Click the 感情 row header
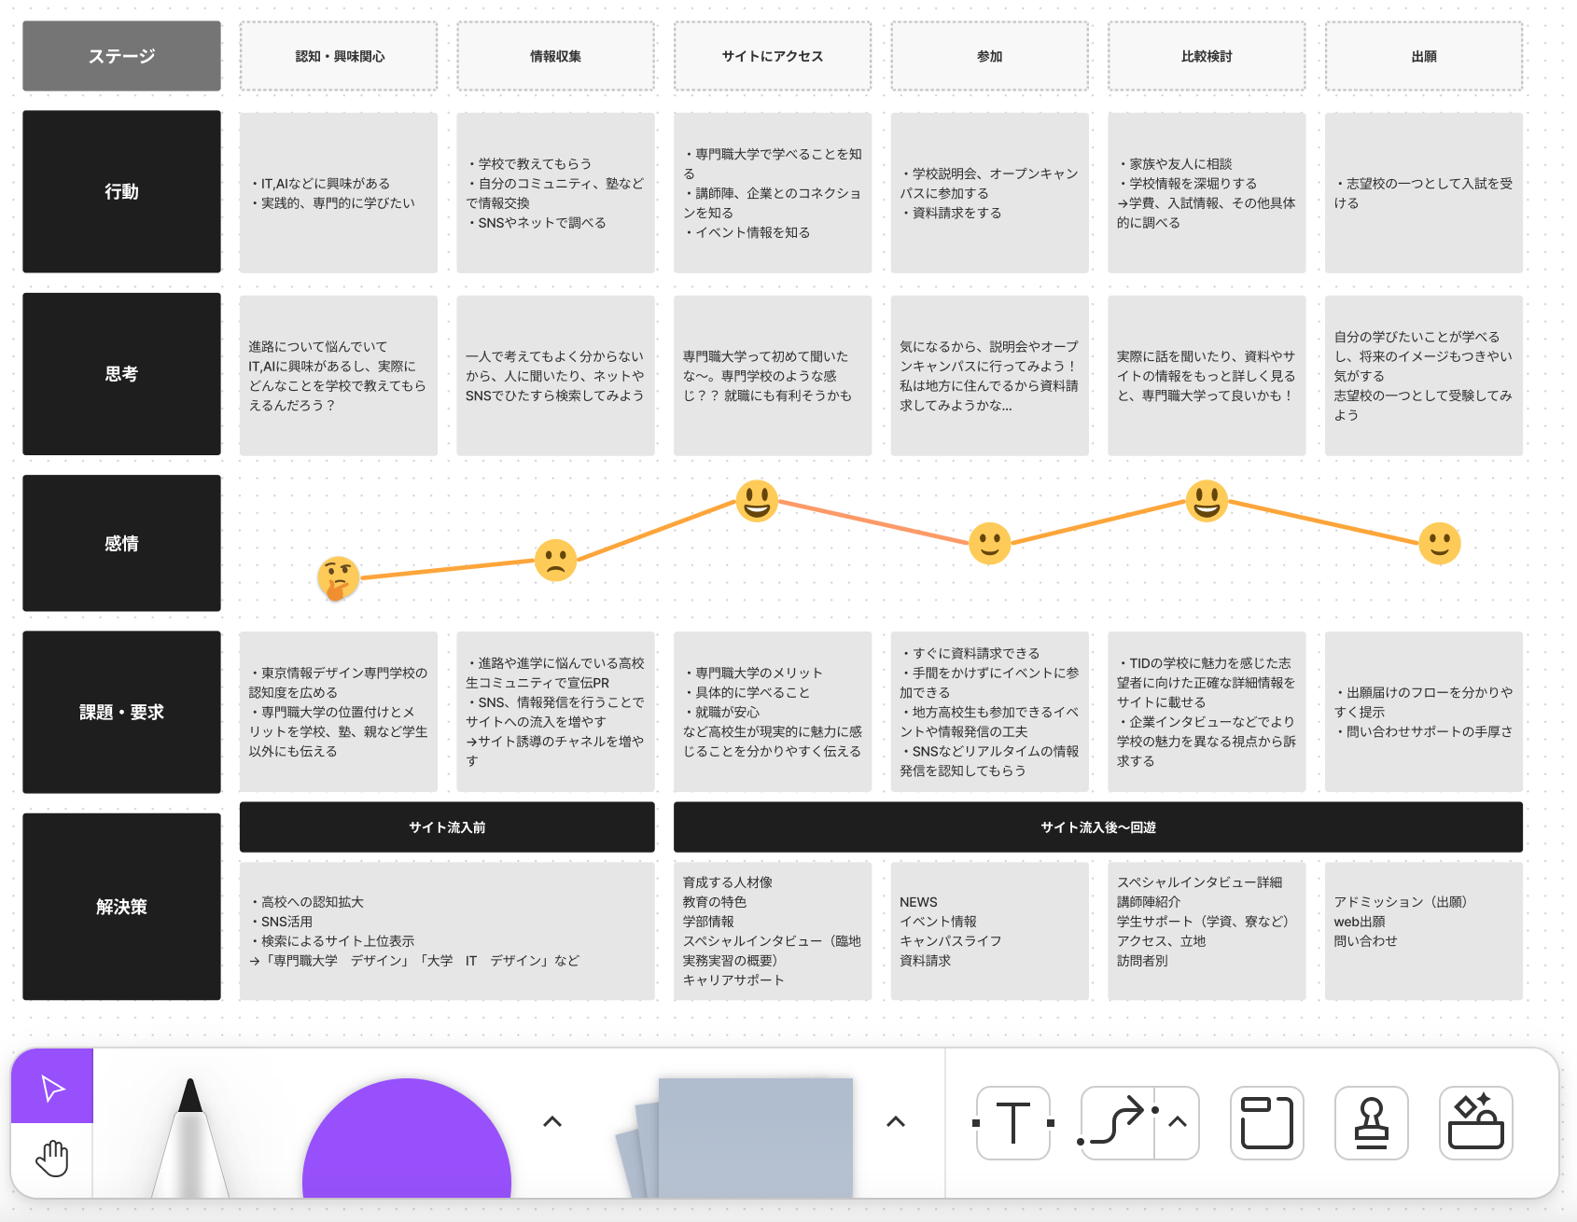The image size is (1577, 1222). pyautogui.click(x=121, y=543)
